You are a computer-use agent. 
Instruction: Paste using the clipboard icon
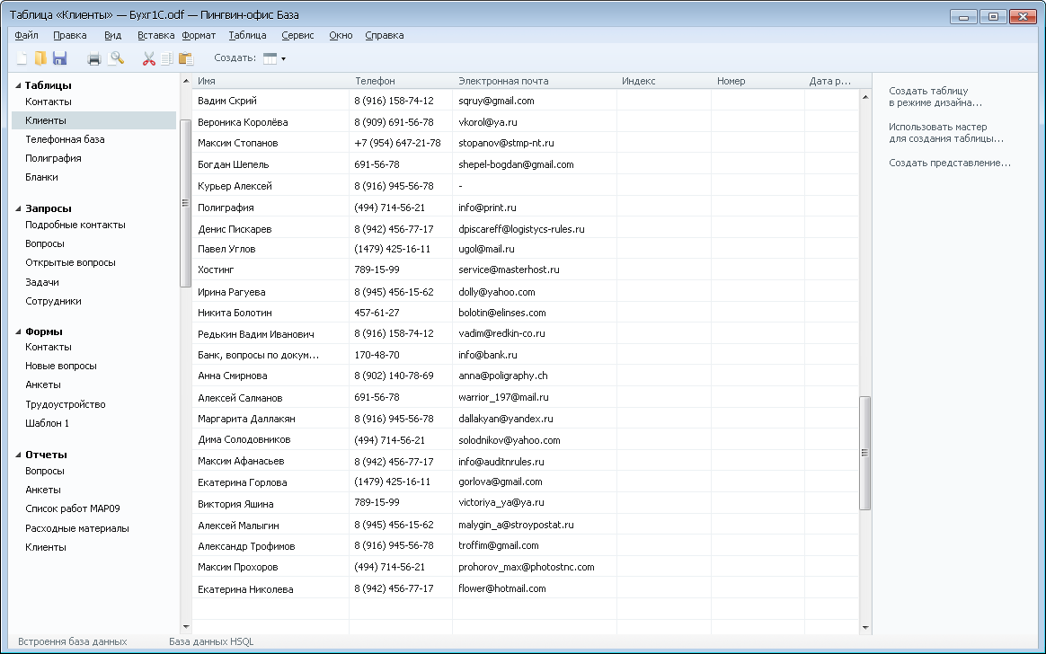click(186, 58)
